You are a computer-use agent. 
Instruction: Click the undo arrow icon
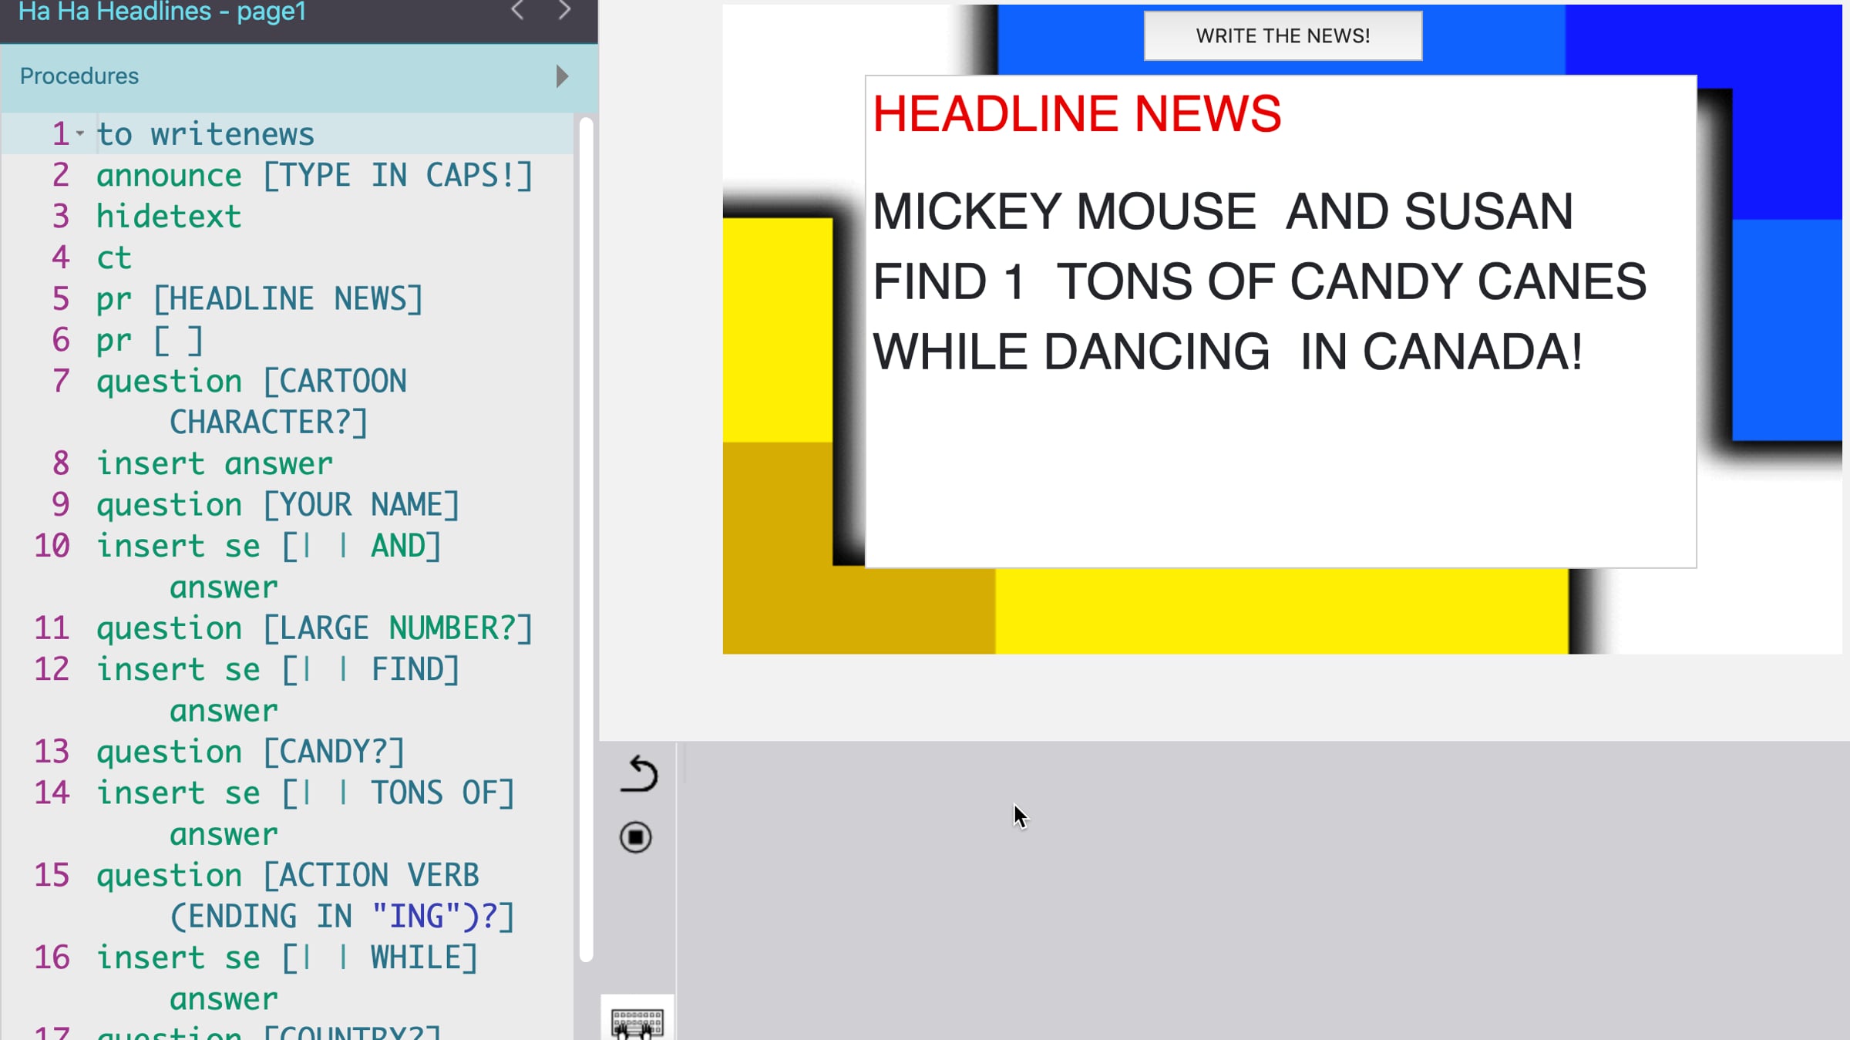(x=638, y=773)
